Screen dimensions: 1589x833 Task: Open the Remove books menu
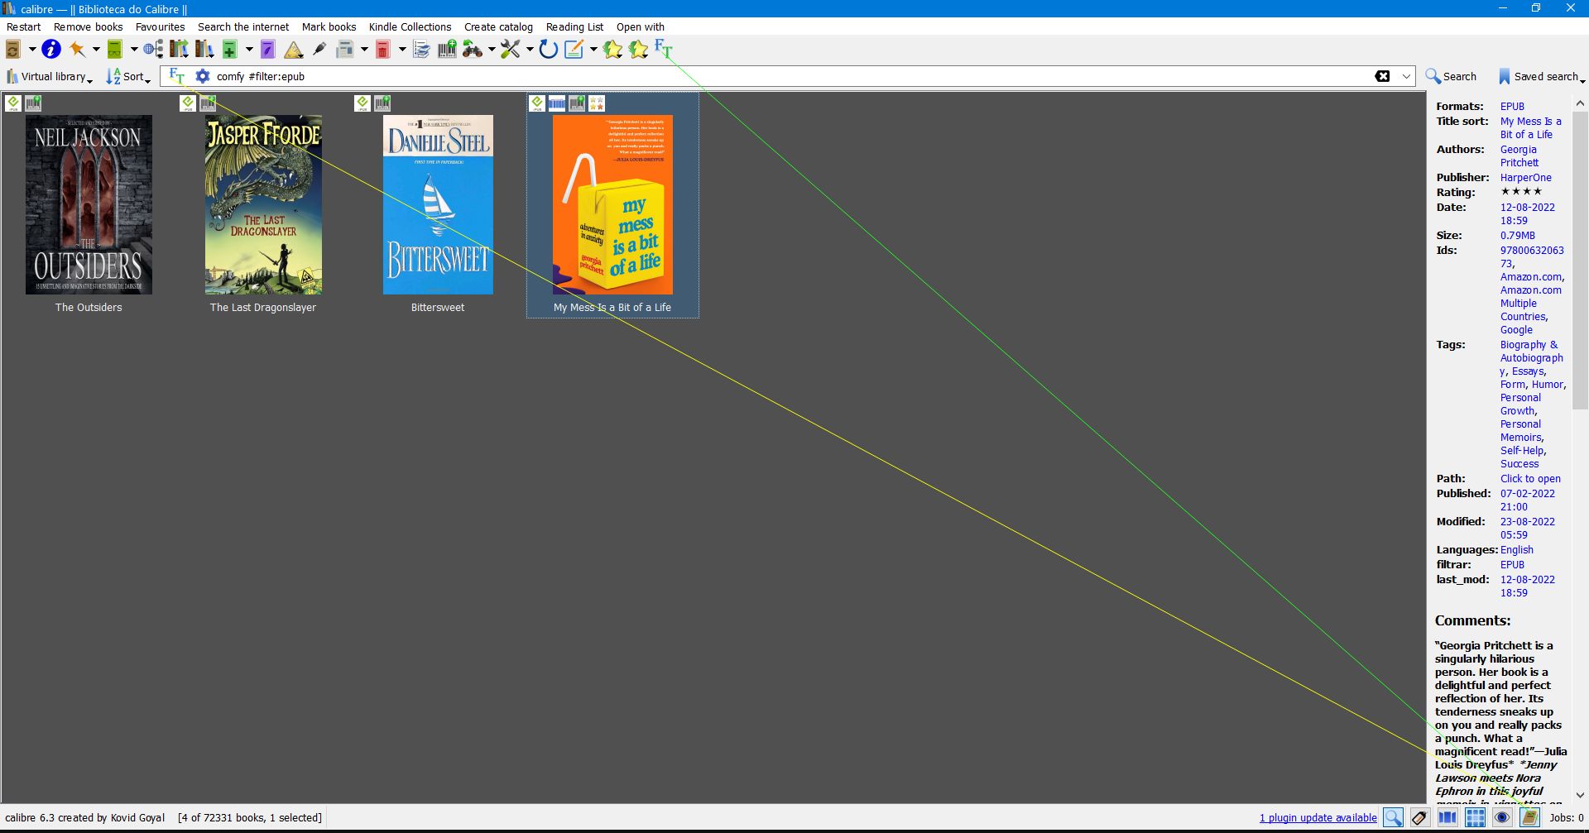click(x=89, y=26)
